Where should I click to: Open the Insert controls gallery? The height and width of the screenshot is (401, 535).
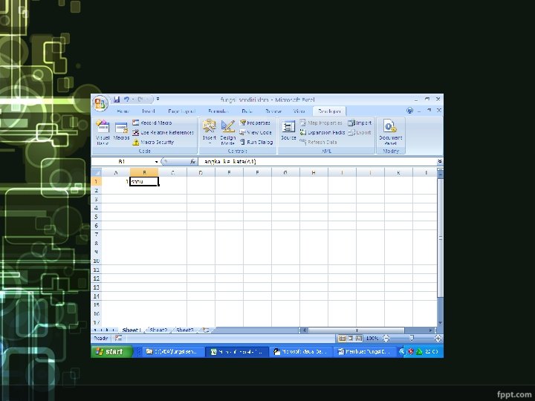pos(209,132)
